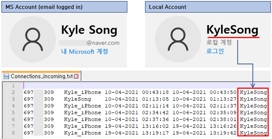Image resolution: width=272 pixels, height=139 pixels.
Task: Click Kyle_iPhone on the 00:43:18 line
Action: [x=83, y=92]
